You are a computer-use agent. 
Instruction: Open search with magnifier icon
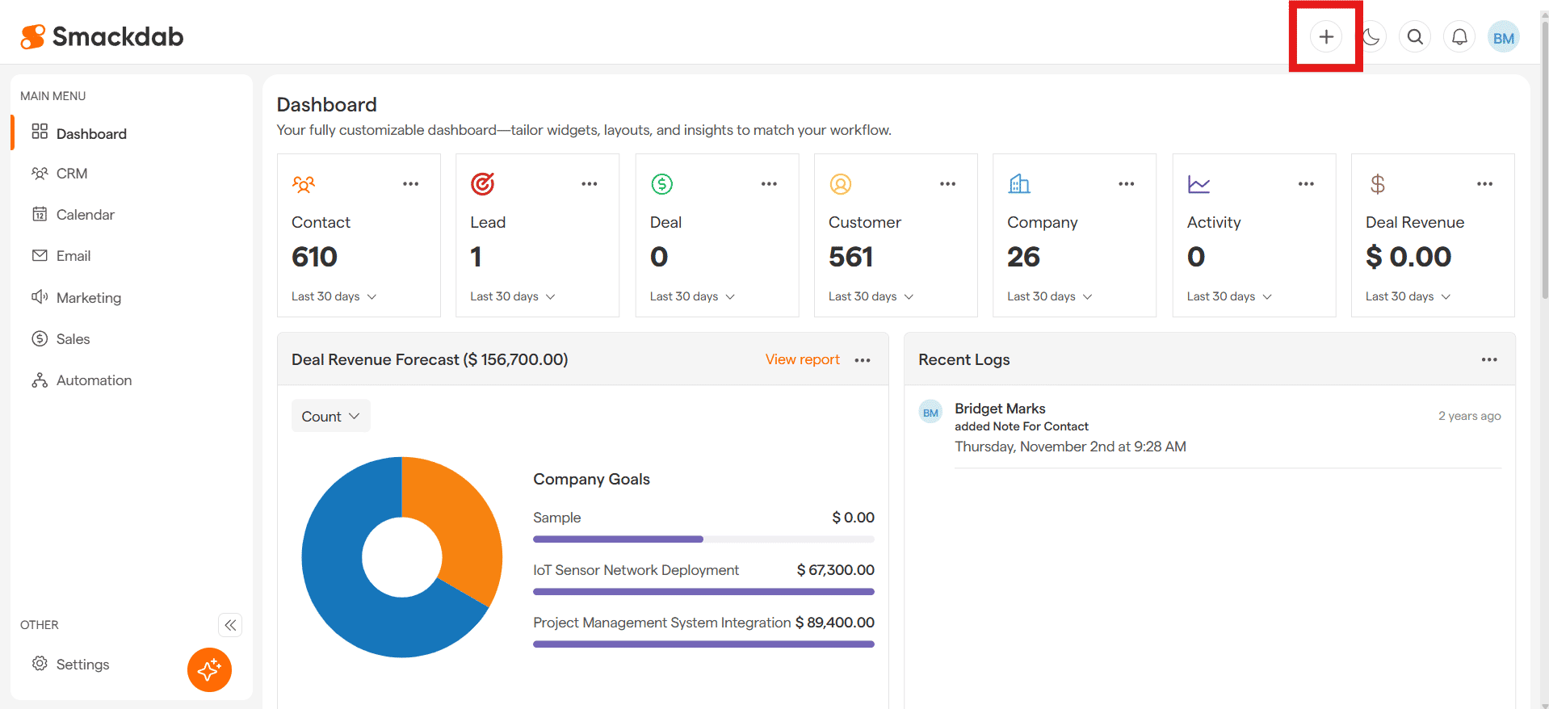(1415, 37)
